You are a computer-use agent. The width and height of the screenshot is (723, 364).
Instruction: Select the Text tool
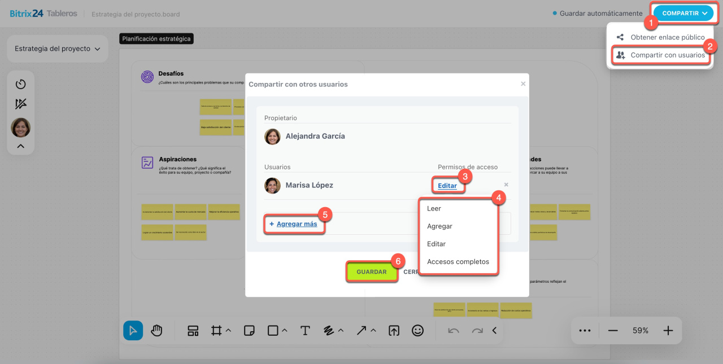tap(305, 331)
